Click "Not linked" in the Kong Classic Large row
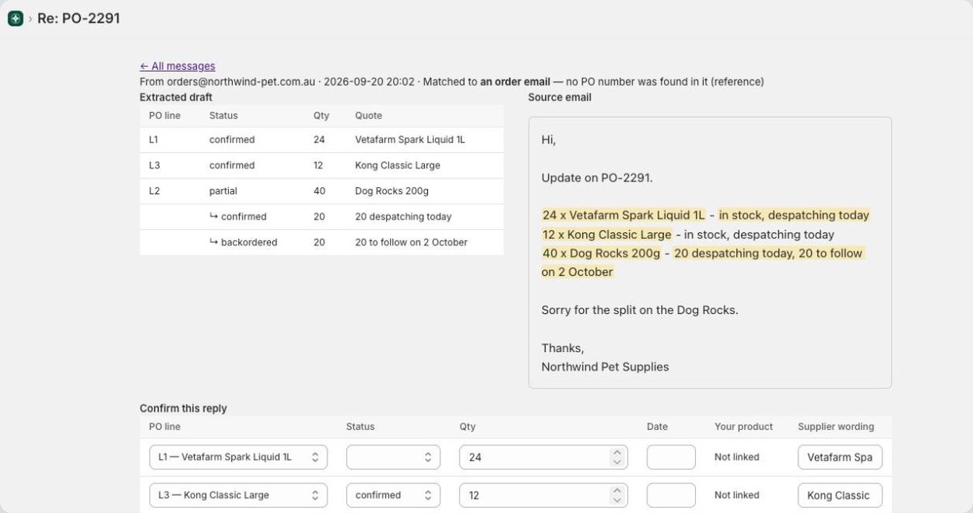 736,495
